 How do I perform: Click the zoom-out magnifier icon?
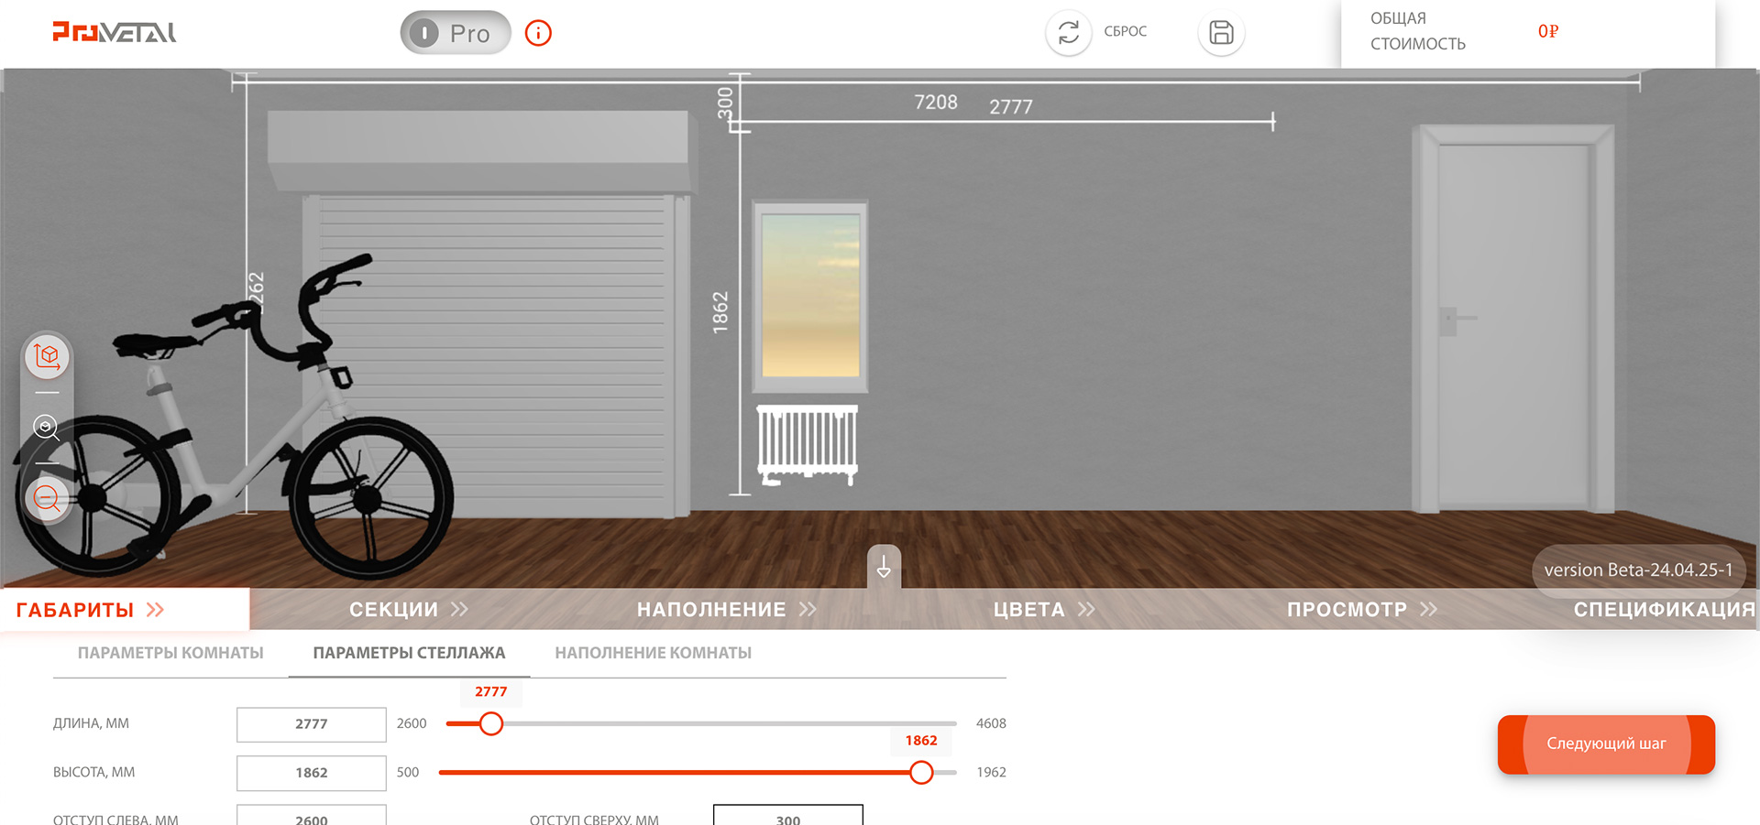(x=47, y=499)
